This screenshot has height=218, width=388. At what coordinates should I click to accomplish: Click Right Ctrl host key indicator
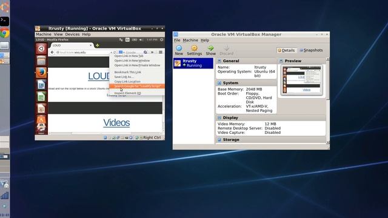[x=152, y=137]
